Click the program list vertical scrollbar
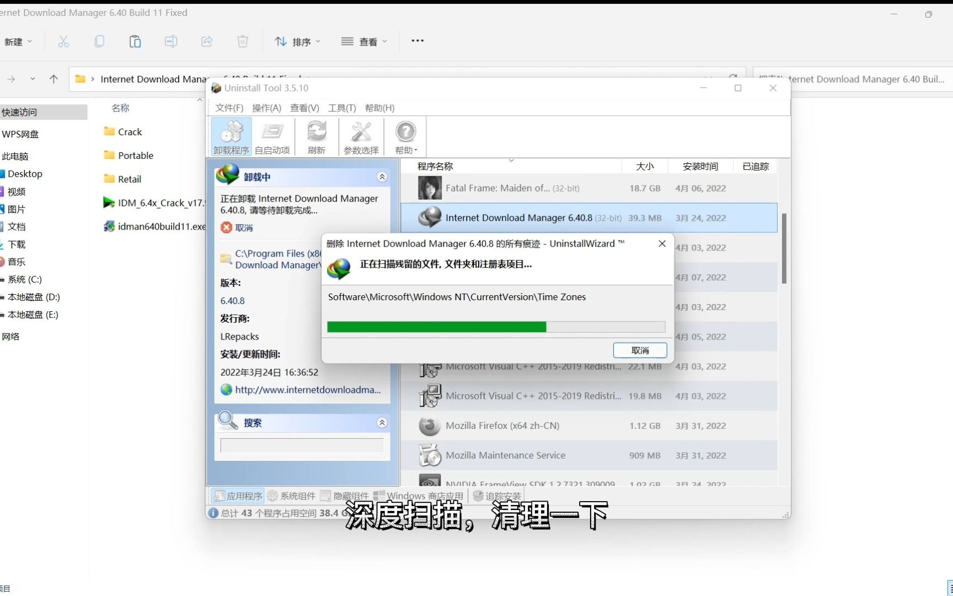The width and height of the screenshot is (953, 596). tap(784, 248)
